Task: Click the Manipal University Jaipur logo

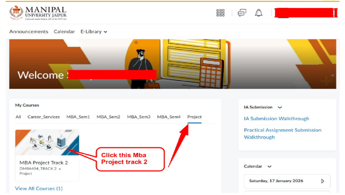Action: (x=38, y=13)
